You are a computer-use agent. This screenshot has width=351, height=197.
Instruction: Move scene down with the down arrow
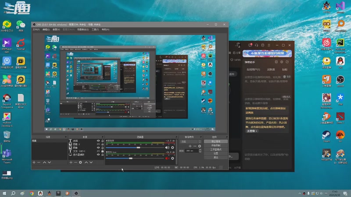pos(49,162)
